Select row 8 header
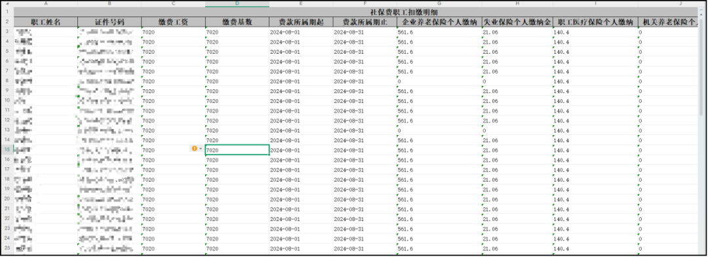 point(7,81)
